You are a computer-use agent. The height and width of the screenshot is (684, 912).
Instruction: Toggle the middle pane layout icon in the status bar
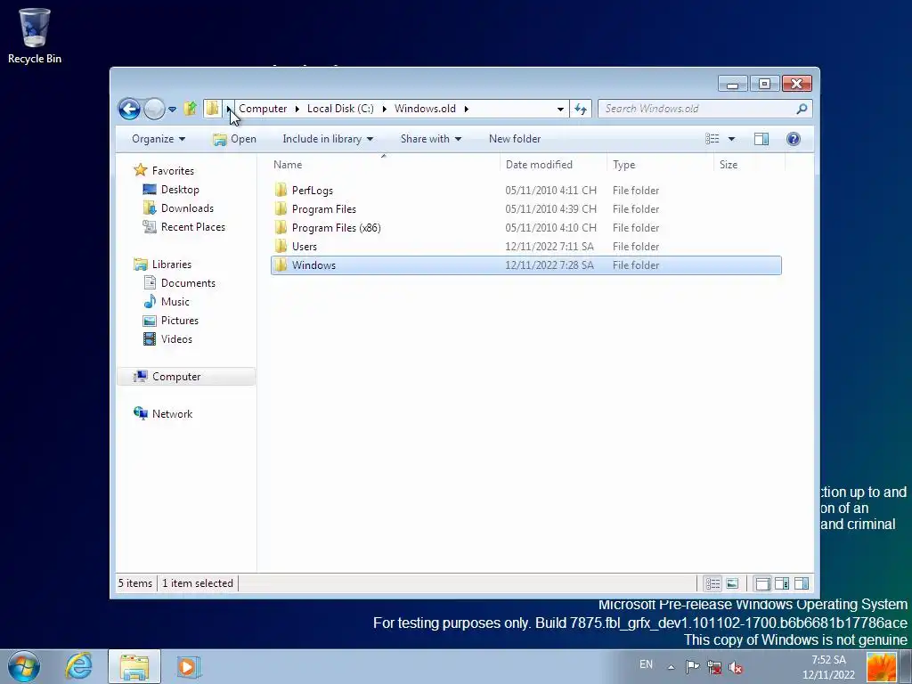782,583
